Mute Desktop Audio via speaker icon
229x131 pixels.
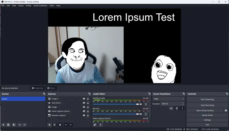(x=141, y=104)
